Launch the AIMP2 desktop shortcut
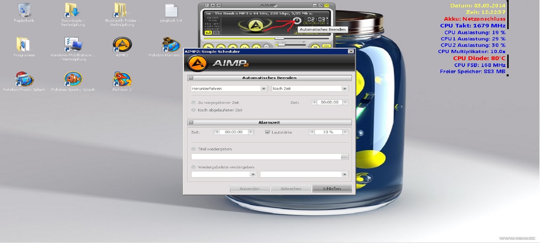Viewport: 540px width, 243px height. [x=122, y=45]
